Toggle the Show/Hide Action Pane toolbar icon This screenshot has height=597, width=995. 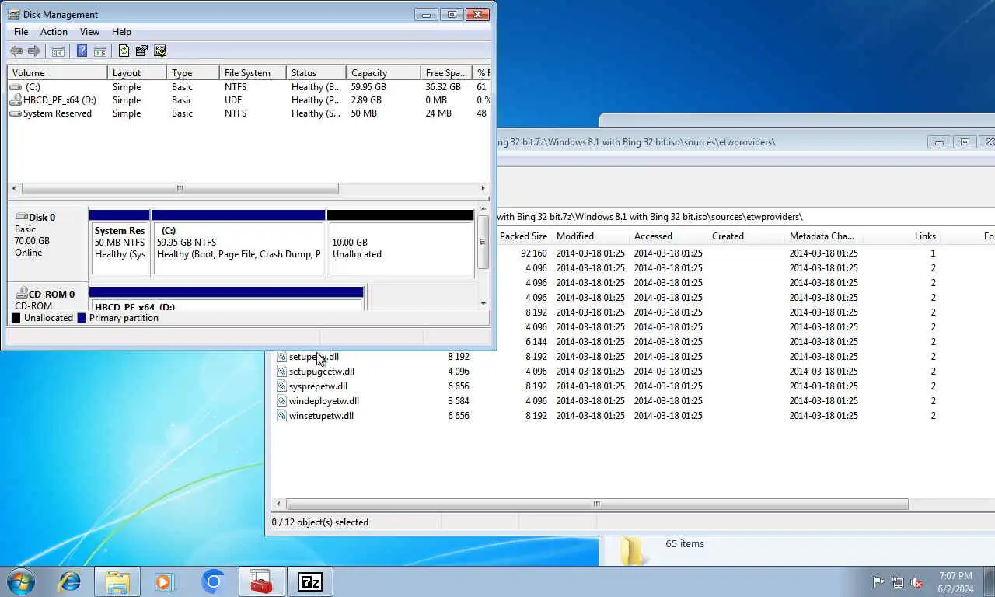[x=100, y=51]
